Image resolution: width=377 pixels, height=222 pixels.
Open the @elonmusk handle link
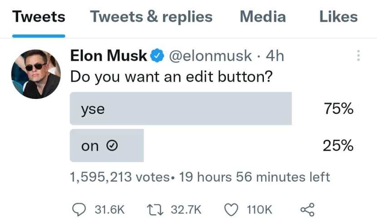[210, 56]
